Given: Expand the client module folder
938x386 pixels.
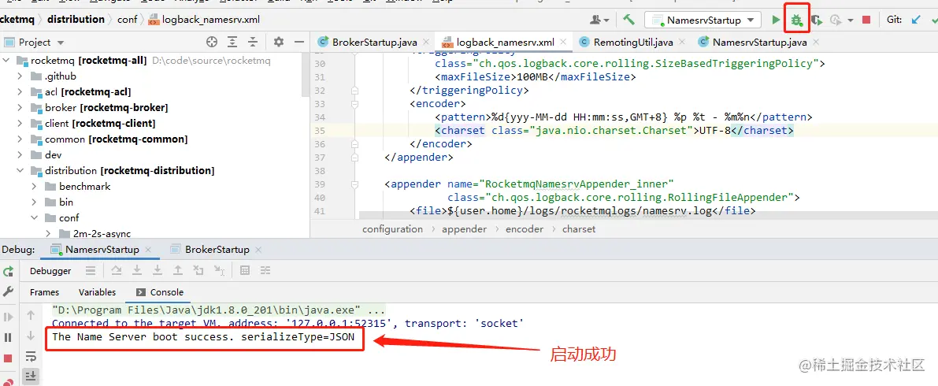Looking at the screenshot, I should pyautogui.click(x=20, y=123).
